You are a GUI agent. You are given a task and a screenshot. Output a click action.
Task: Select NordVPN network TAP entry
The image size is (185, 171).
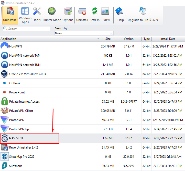pos(24,56)
